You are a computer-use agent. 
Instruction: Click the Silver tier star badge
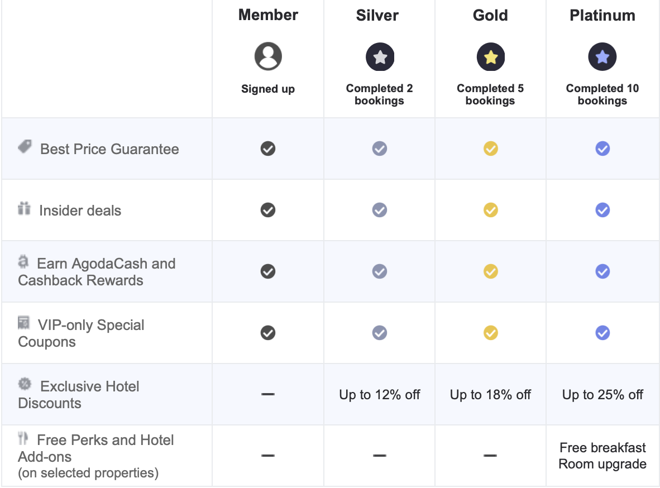pos(380,57)
